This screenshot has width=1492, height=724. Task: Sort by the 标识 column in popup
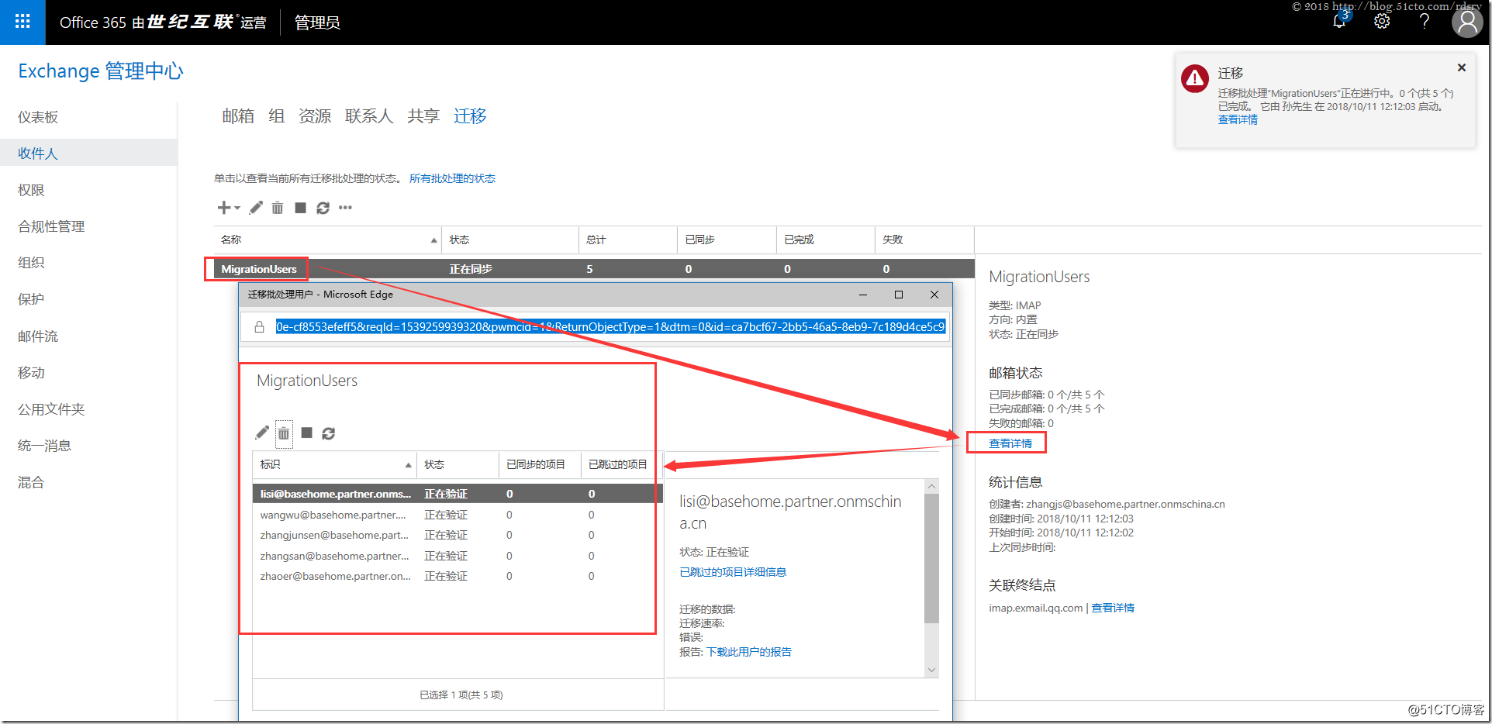point(334,464)
